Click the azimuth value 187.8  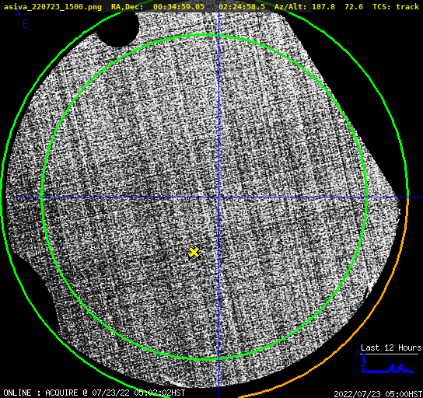point(323,6)
